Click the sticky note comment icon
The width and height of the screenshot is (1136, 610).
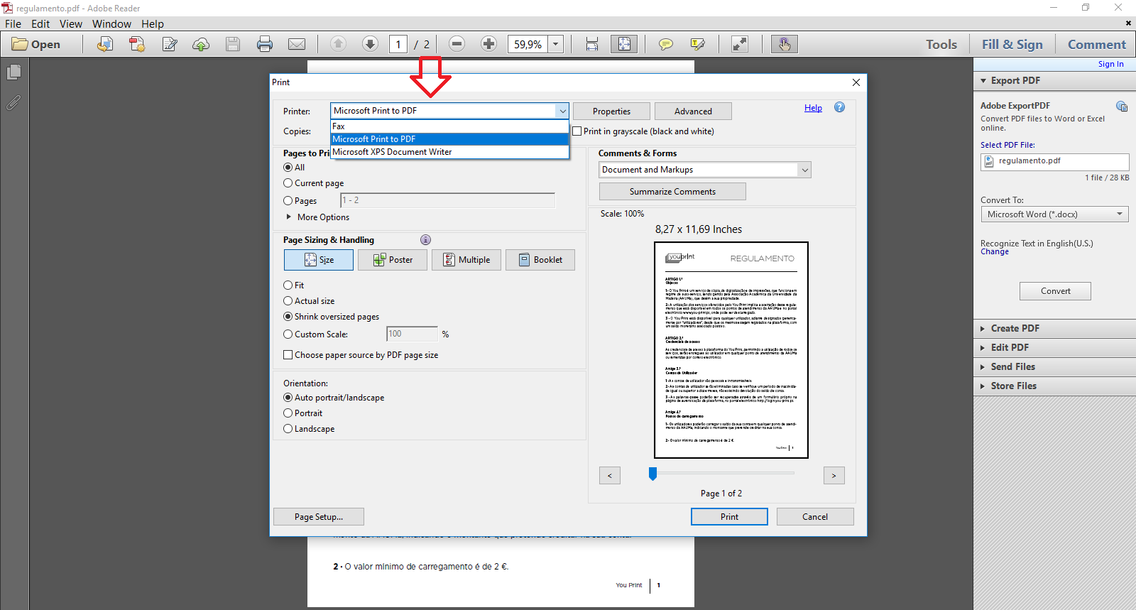click(665, 44)
